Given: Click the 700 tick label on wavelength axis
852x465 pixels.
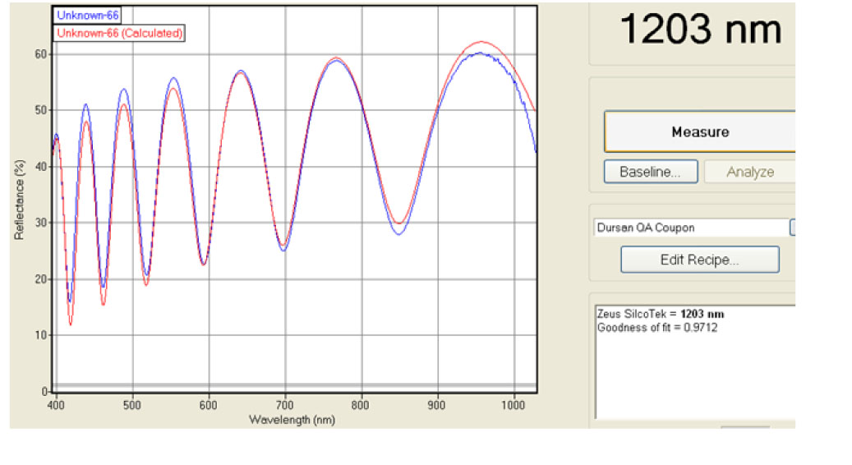Looking at the screenshot, I should pos(285,406).
